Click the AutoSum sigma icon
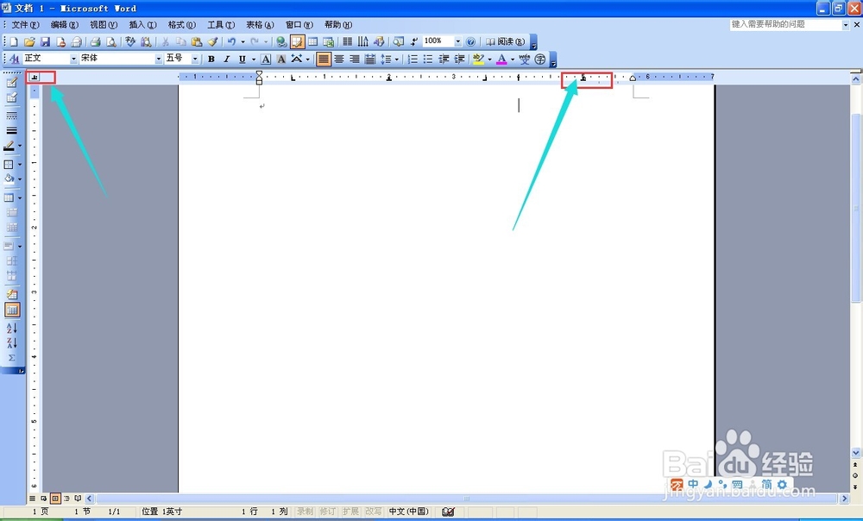 coord(11,358)
